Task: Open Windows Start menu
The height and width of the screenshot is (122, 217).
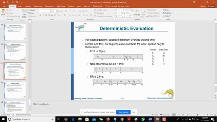Action: (x=3, y=119)
